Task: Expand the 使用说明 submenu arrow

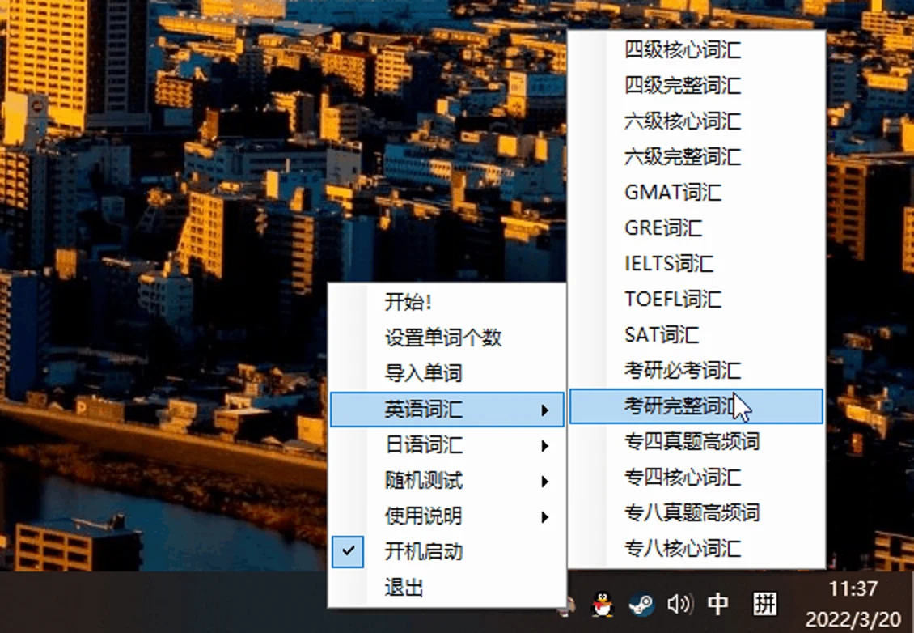Action: coord(544,517)
